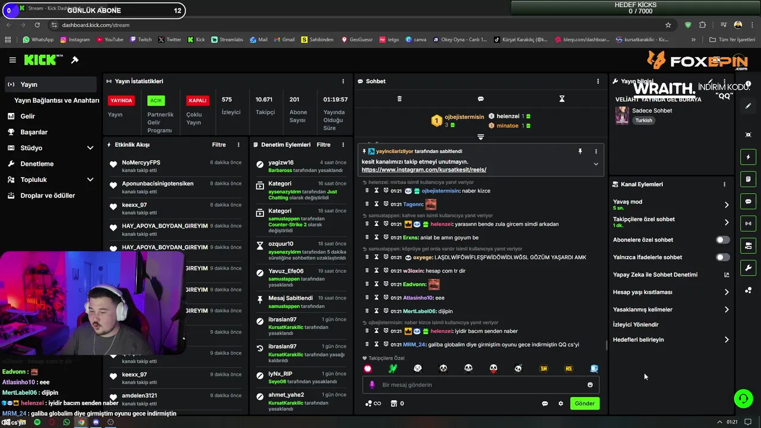The image size is (761, 428).
Task: Click the Discord icon in taskbar
Action: tap(96, 422)
